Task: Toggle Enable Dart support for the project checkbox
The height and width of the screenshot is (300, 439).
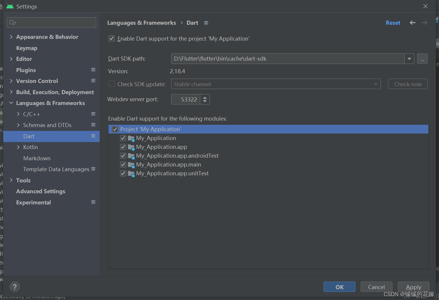Action: click(x=112, y=39)
